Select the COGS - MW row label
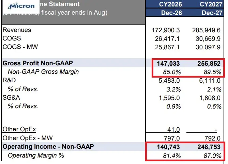The width and height of the screenshot is (228, 164). tap(20, 47)
